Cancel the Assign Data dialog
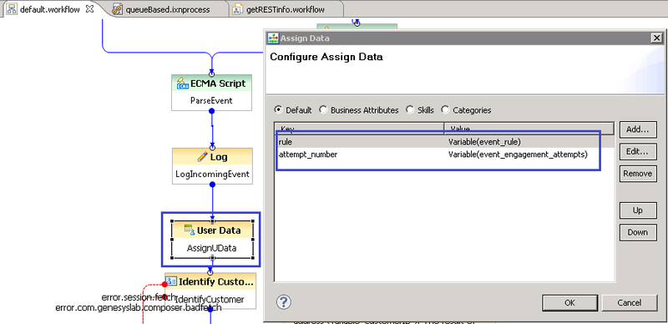This screenshot has height=324, width=668. tap(630, 302)
